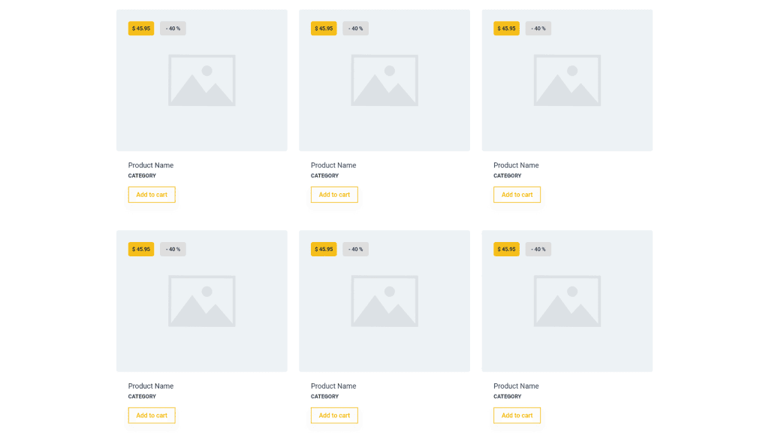The image size is (769, 433).
Task: Click the CATEGORY label under the bottom-right product
Action: 507,397
